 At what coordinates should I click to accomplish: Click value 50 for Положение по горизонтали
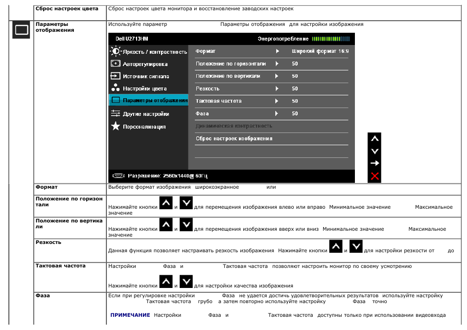point(295,64)
